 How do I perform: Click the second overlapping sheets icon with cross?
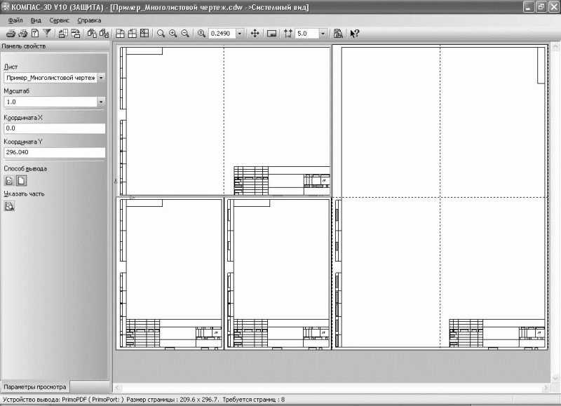click(x=104, y=34)
